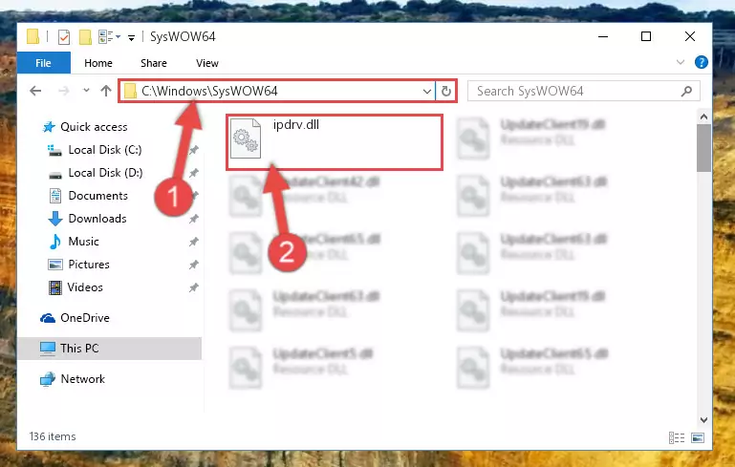Click the New folder icon in title bar
The height and width of the screenshot is (467, 735).
(x=85, y=36)
